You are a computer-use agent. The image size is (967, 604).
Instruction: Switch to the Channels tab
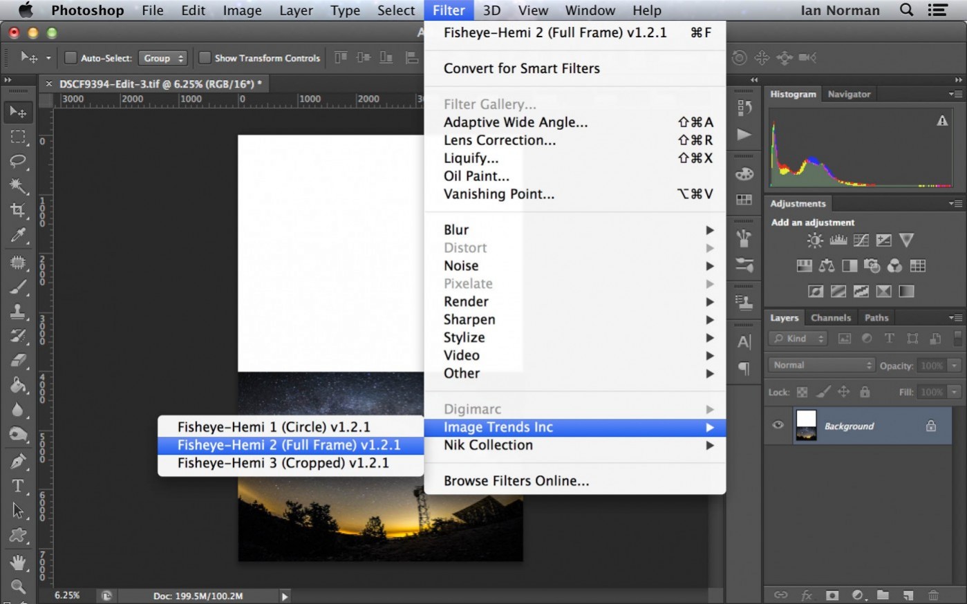(x=831, y=318)
